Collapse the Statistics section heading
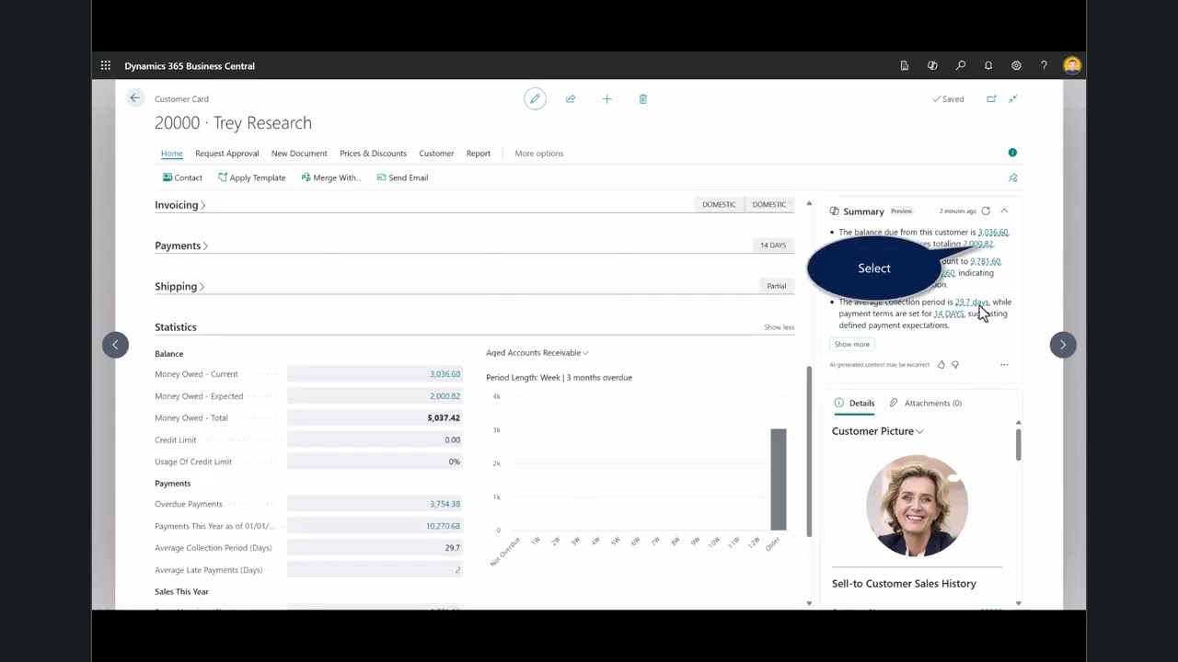The height and width of the screenshot is (662, 1178). tap(176, 326)
